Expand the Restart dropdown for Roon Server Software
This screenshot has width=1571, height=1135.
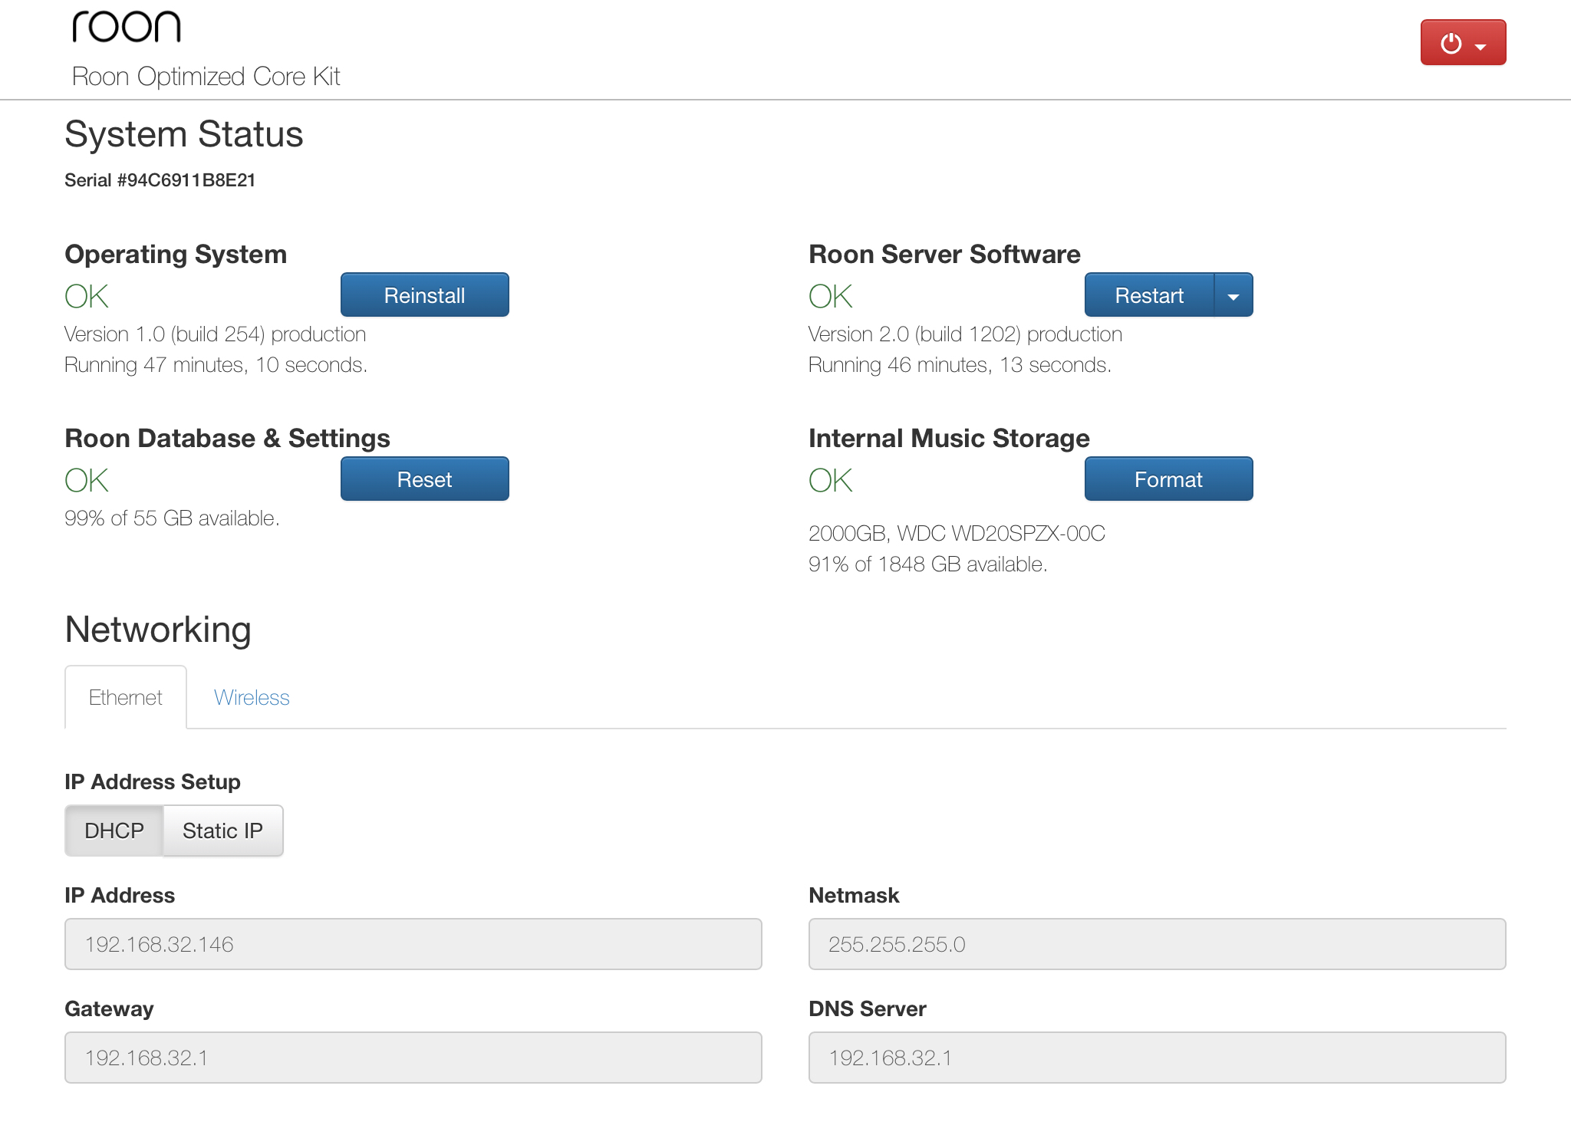pos(1233,294)
